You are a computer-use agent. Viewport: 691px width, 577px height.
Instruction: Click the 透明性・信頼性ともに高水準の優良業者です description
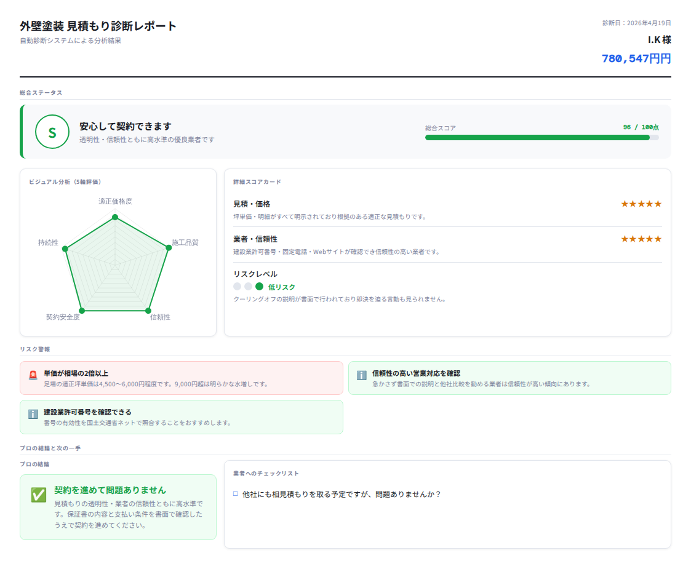coord(147,140)
